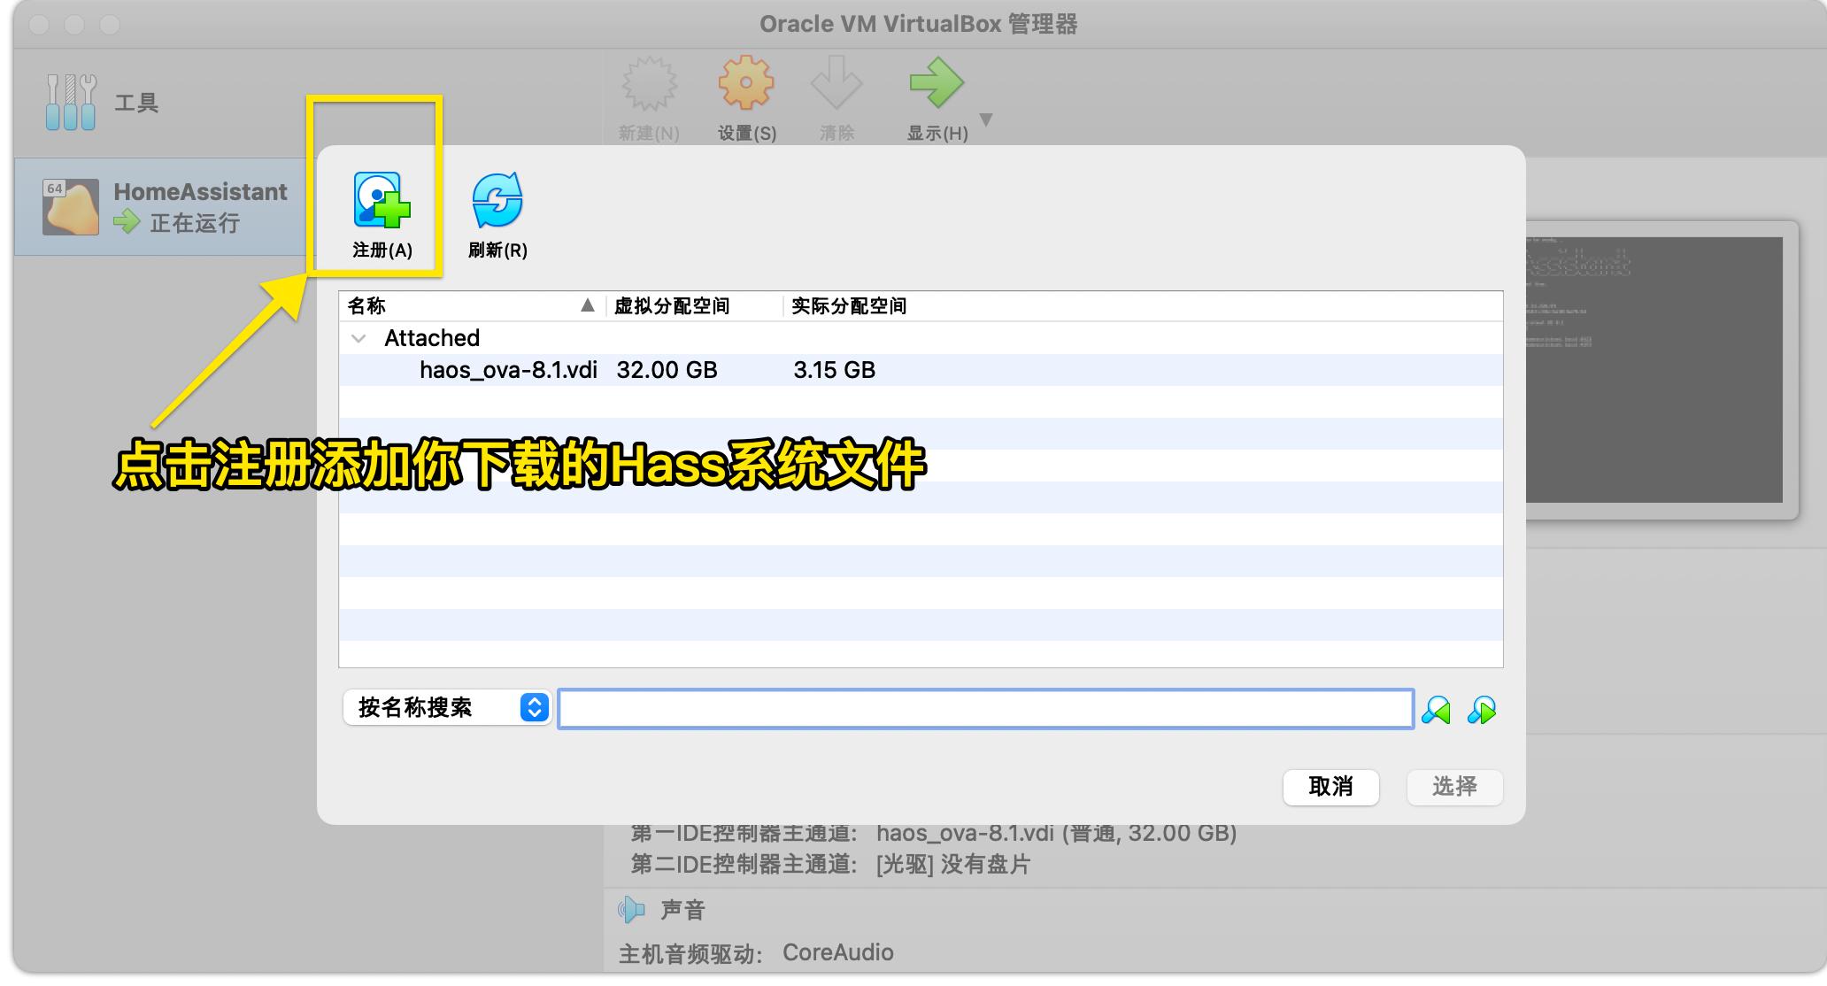1827x986 pixels.
Task: Click the forward search magnifier icon
Action: 1484,709
